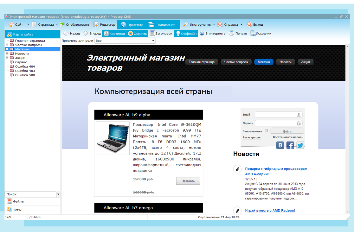Expand the Сайт dropdown arrow
Viewport: 354px width, 235px height.
click(28, 24)
